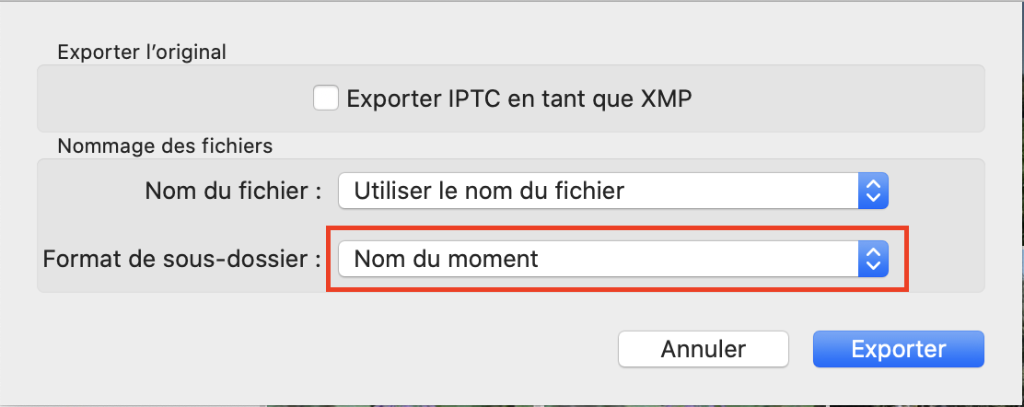Confirm with the blue Exporter button
This screenshot has width=1024, height=407.
898,349
